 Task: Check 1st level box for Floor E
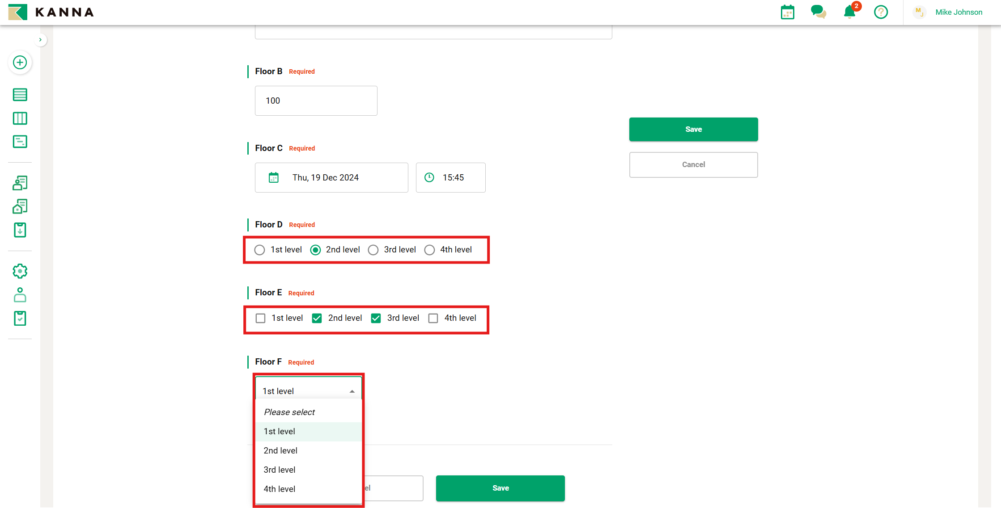[260, 318]
